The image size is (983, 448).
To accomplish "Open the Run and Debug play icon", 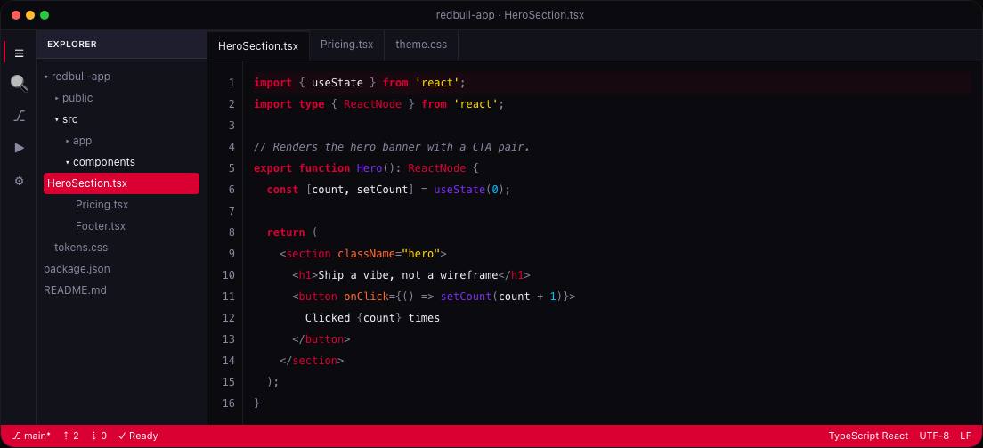I will (19, 148).
